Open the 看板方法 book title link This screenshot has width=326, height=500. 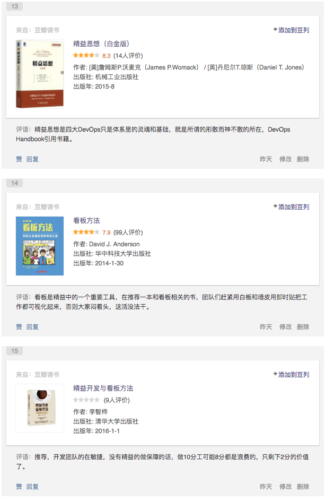(x=86, y=220)
